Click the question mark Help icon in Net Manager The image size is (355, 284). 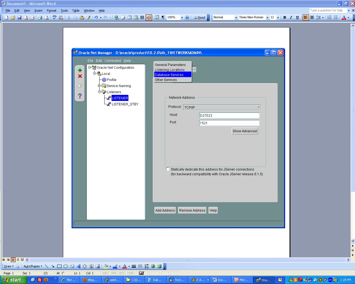click(x=80, y=96)
